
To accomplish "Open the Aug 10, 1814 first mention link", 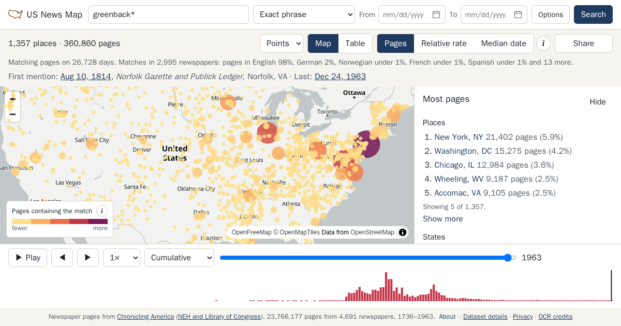I will click(86, 77).
